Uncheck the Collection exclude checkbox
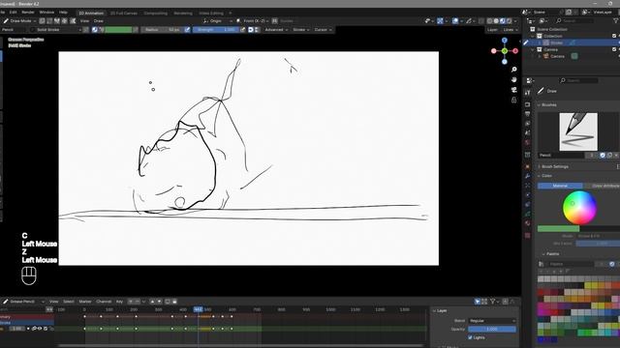Image resolution: width=620 pixels, height=348 pixels. click(x=614, y=36)
